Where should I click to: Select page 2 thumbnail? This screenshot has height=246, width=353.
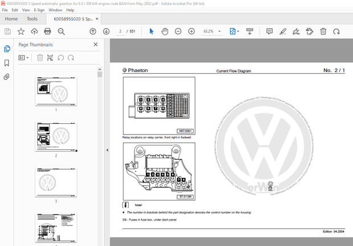pos(56,136)
